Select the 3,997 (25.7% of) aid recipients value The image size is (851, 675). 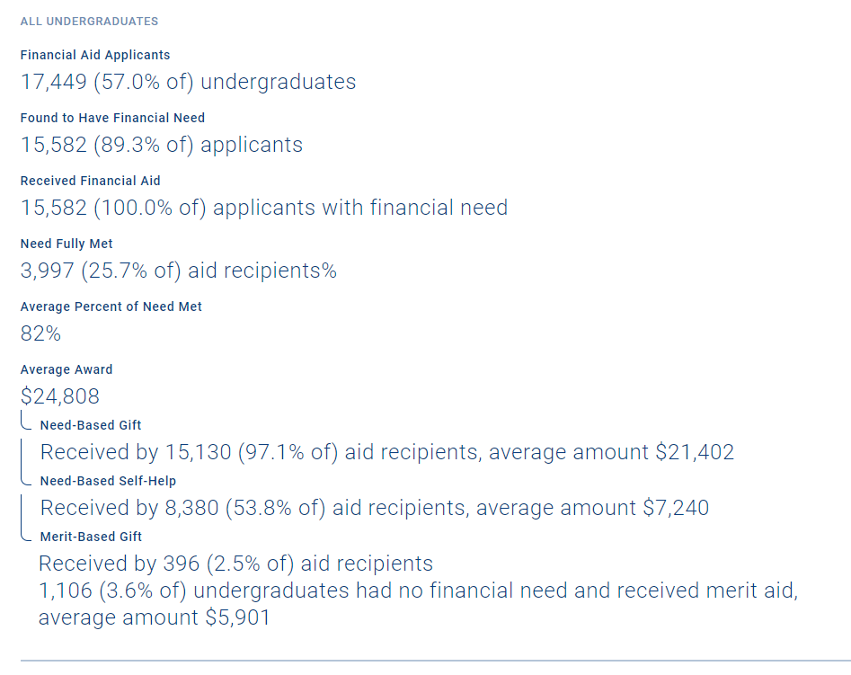click(x=179, y=271)
